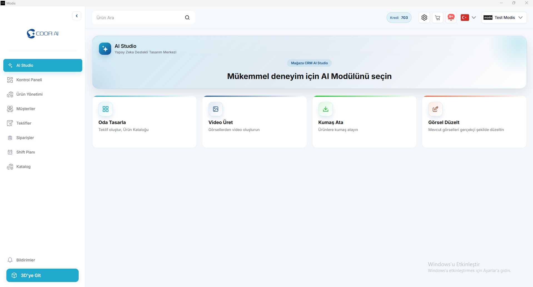This screenshot has height=287, width=533.
Task: Click the Kredi 703 credit badge
Action: click(399, 18)
